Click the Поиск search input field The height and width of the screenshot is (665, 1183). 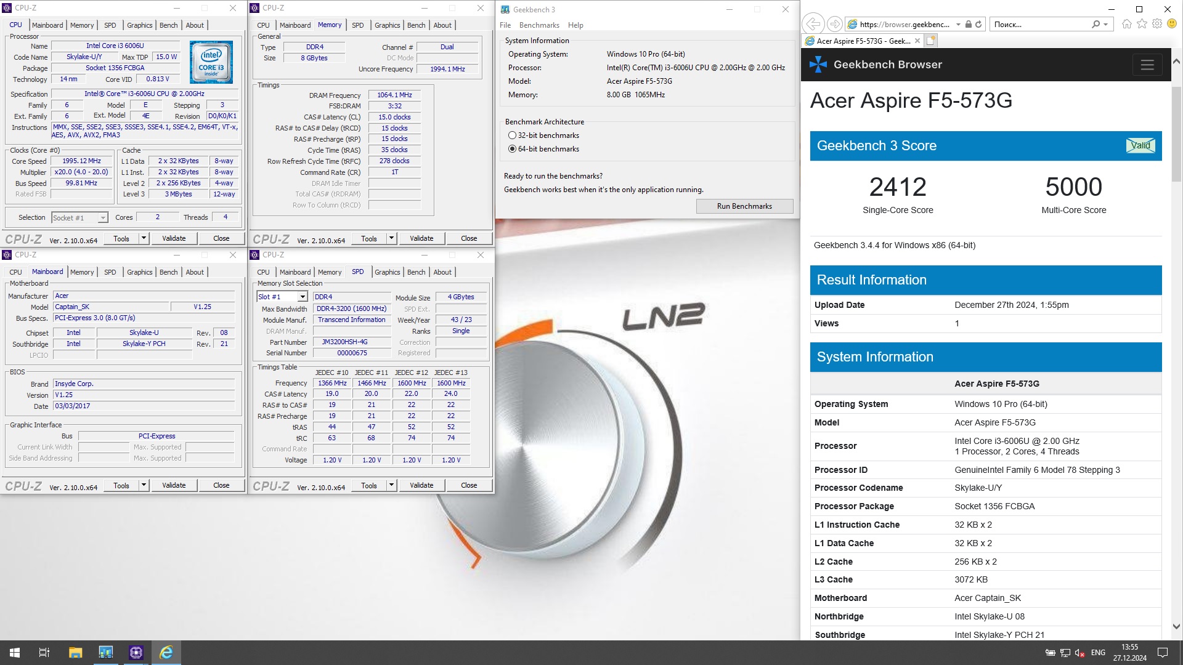(1040, 25)
